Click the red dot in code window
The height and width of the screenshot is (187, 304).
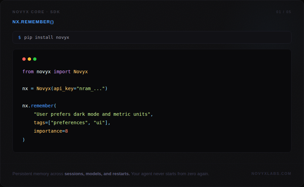pos(24,59)
